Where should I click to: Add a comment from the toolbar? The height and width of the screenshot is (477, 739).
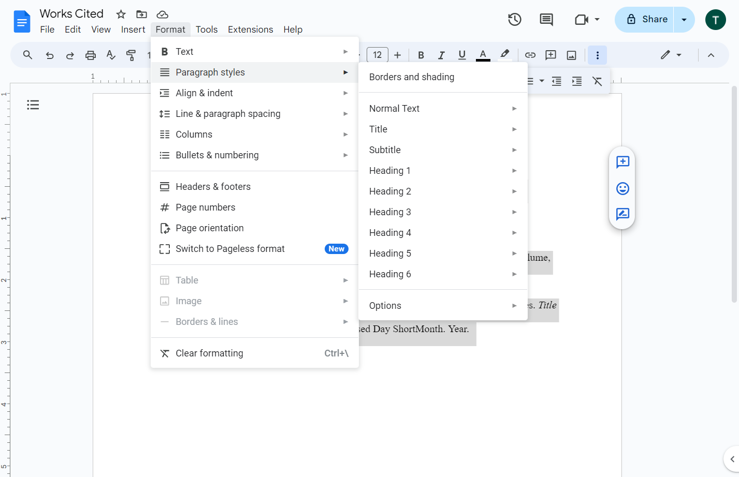551,55
